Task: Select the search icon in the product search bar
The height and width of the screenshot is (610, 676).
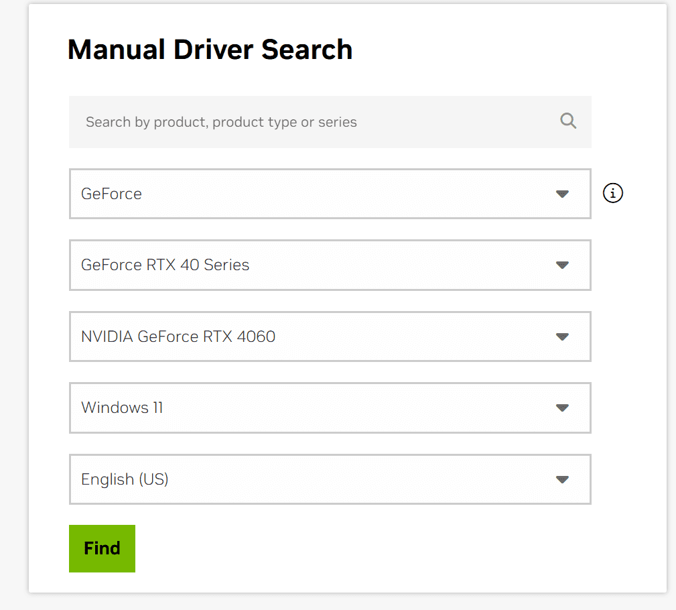Action: 567,121
